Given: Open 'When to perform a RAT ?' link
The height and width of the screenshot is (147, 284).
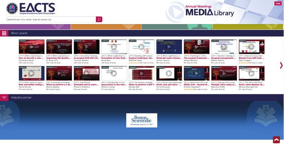Looking at the screenshot, I should coord(141,85).
